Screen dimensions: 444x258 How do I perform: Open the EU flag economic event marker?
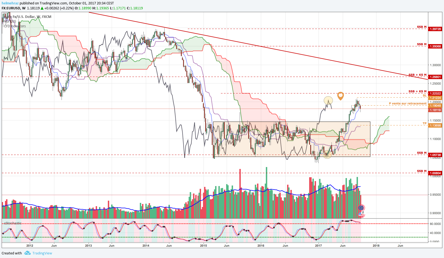(361, 208)
